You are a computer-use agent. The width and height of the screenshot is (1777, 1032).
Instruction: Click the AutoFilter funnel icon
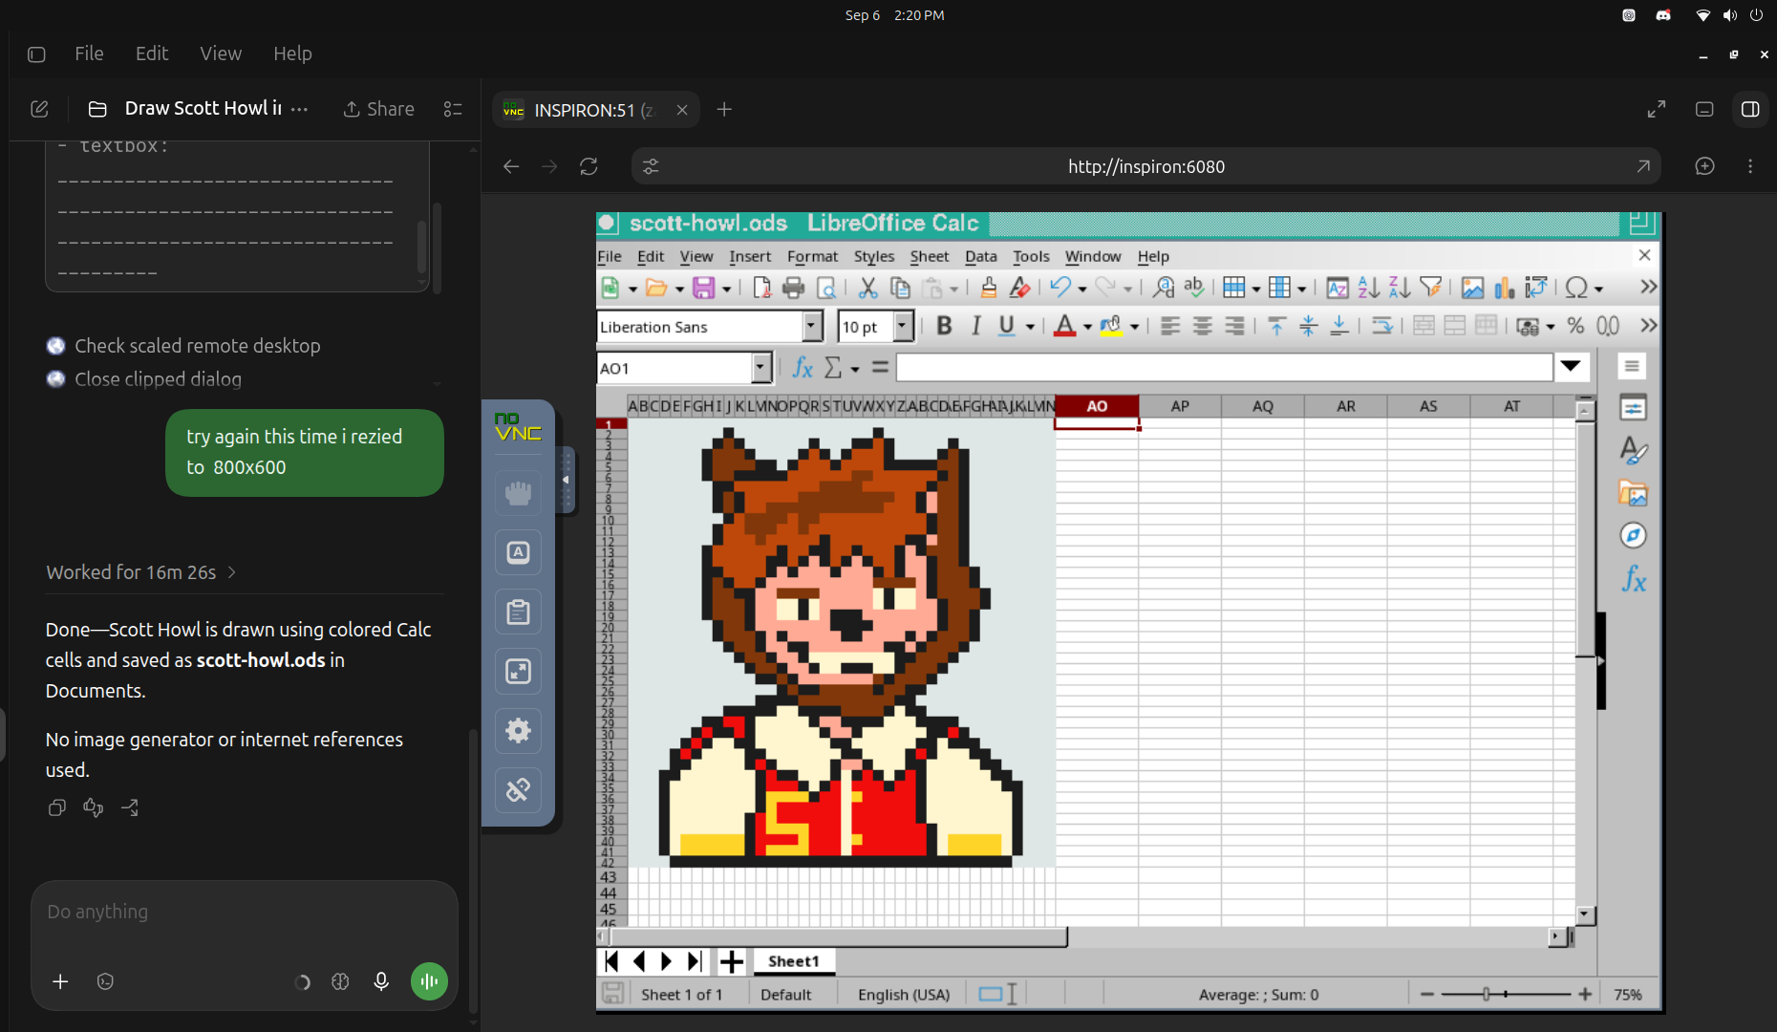click(1430, 288)
